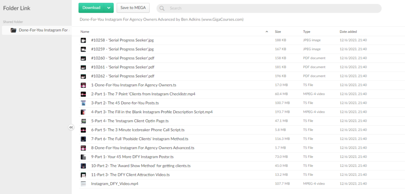
Task: Click the Save to MEGA button
Action: click(x=133, y=8)
